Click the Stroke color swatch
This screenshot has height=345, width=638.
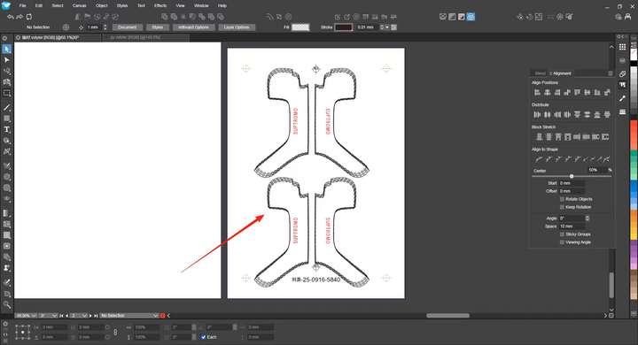344,27
